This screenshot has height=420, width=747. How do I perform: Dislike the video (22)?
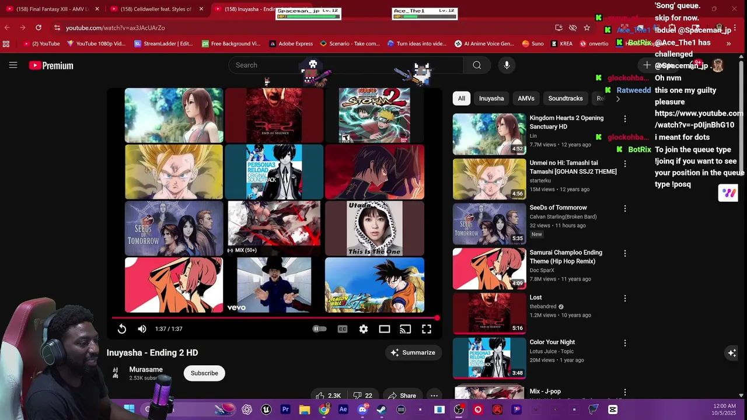pyautogui.click(x=362, y=395)
